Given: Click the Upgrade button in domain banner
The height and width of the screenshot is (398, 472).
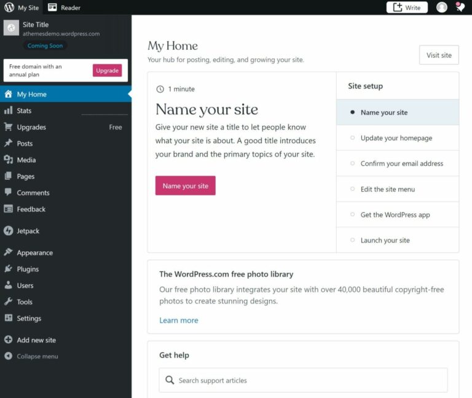Looking at the screenshot, I should click(107, 71).
